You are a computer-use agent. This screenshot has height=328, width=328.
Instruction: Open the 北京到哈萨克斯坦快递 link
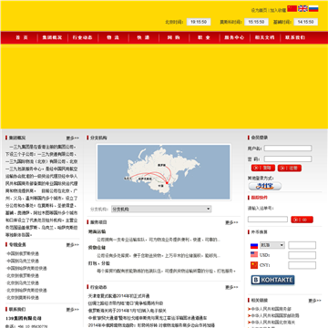pyautogui.click(x=26, y=291)
